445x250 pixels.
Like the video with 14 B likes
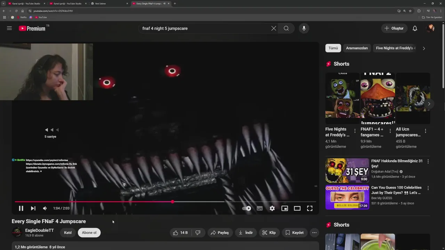180,233
